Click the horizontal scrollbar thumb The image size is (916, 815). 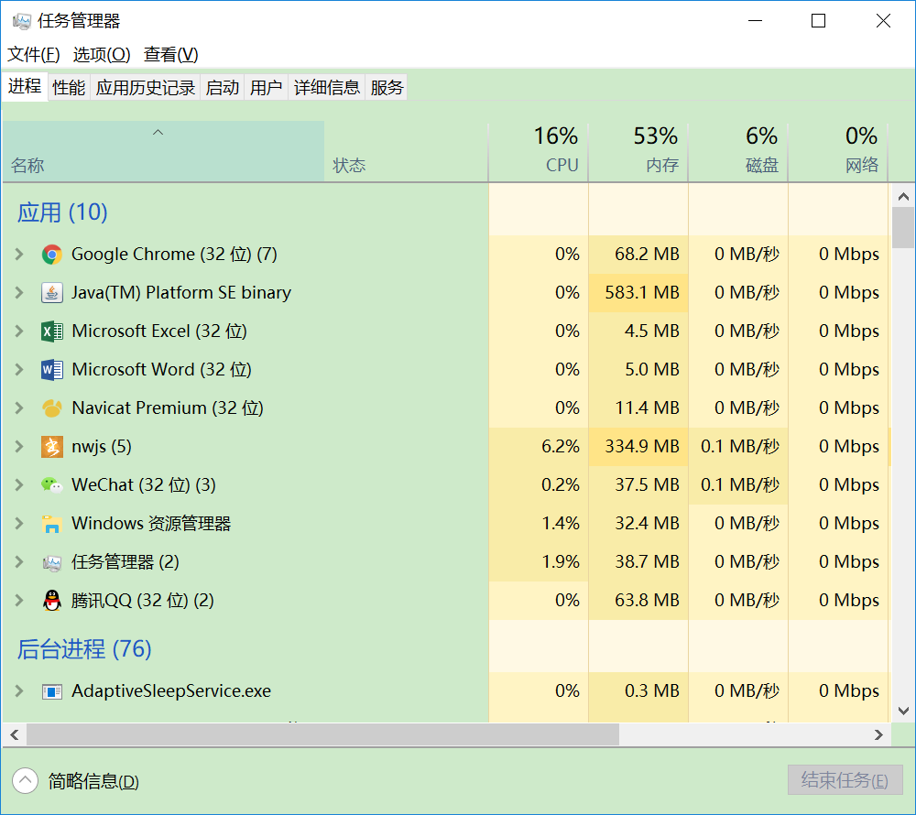pyautogui.click(x=322, y=734)
